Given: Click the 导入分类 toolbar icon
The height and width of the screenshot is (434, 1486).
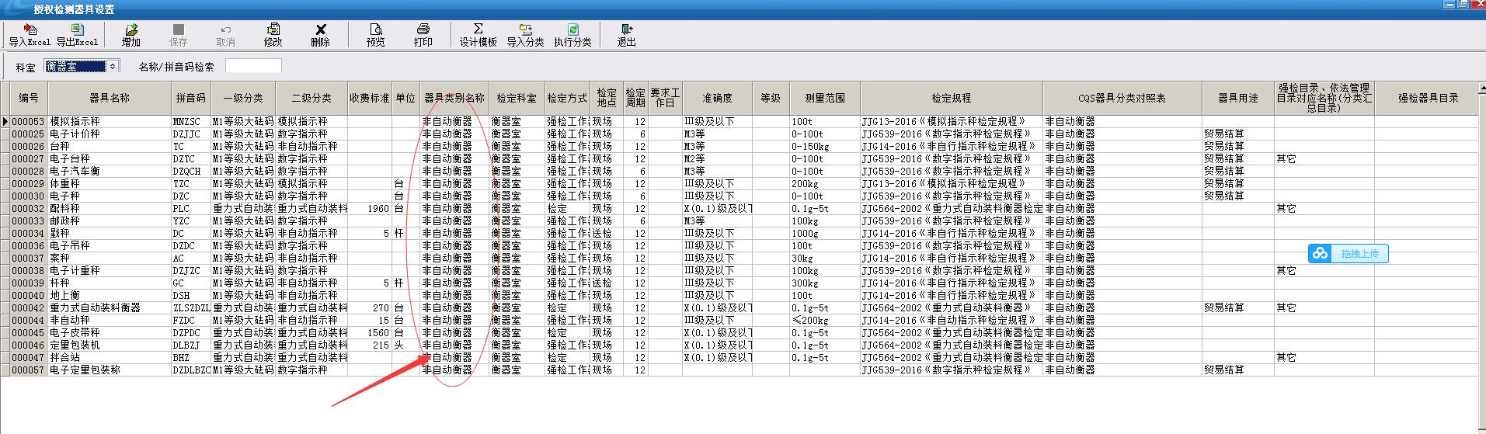Looking at the screenshot, I should [525, 35].
